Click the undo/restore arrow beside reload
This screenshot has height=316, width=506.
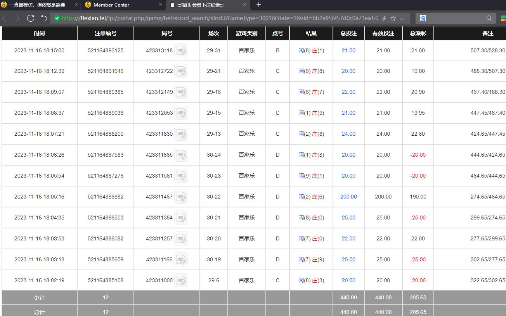[x=44, y=18]
